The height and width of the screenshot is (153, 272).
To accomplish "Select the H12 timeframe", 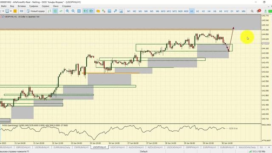I will (226, 11).
